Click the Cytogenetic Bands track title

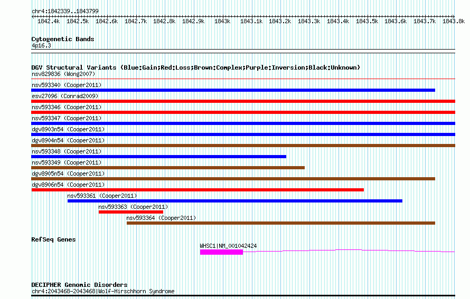pyautogui.click(x=63, y=39)
